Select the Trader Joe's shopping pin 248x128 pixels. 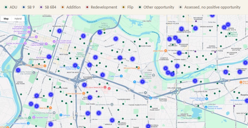(x=121, y=76)
